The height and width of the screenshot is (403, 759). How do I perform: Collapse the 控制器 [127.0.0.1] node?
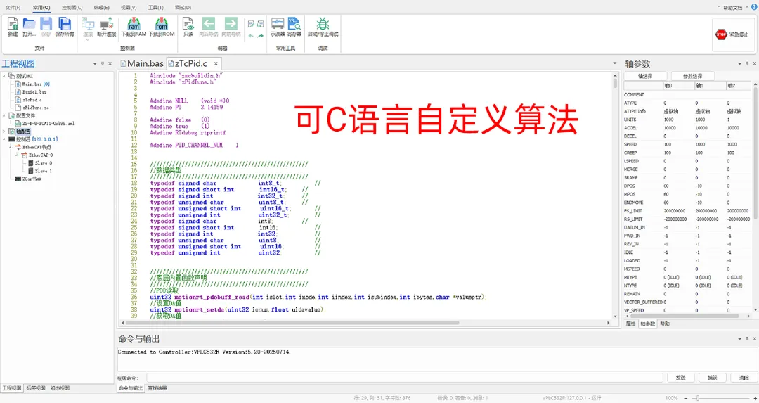tap(4, 139)
